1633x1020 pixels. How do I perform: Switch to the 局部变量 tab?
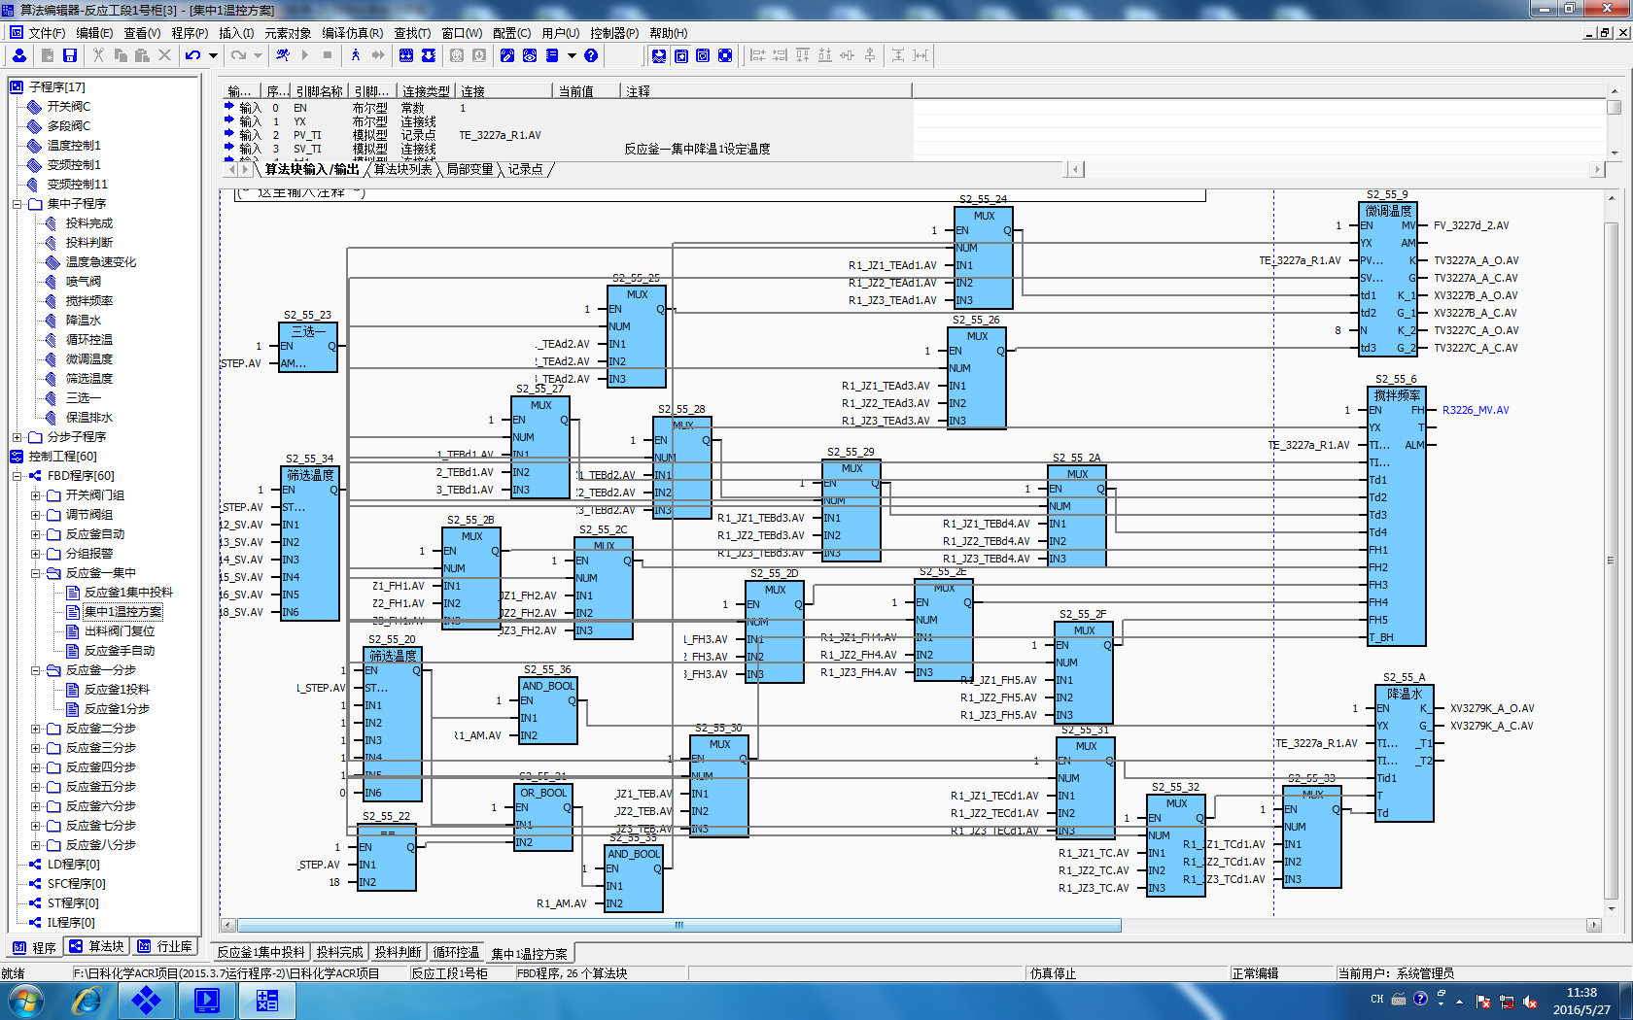tap(469, 170)
